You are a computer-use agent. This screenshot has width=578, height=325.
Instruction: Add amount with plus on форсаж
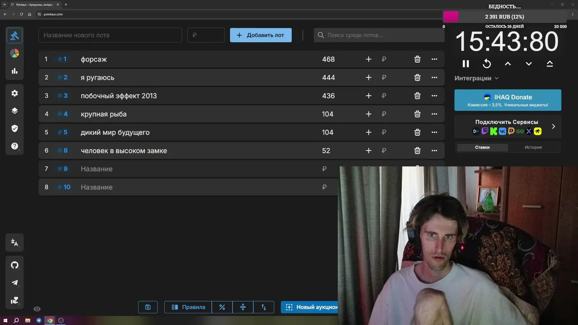pos(368,59)
